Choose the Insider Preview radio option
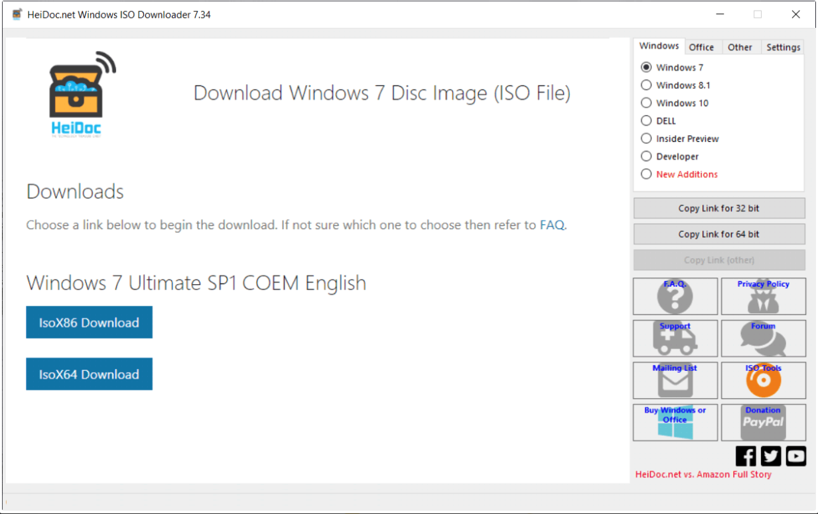This screenshot has width=818, height=514. (646, 139)
